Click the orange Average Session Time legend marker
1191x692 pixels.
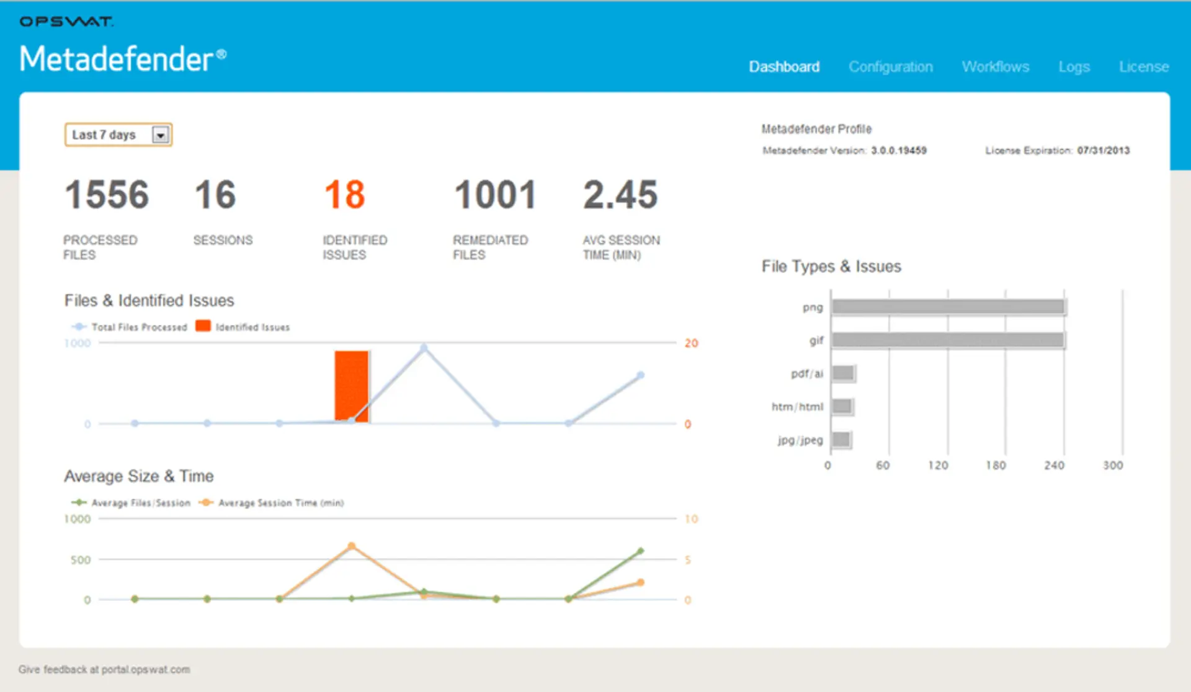pyautogui.click(x=206, y=503)
